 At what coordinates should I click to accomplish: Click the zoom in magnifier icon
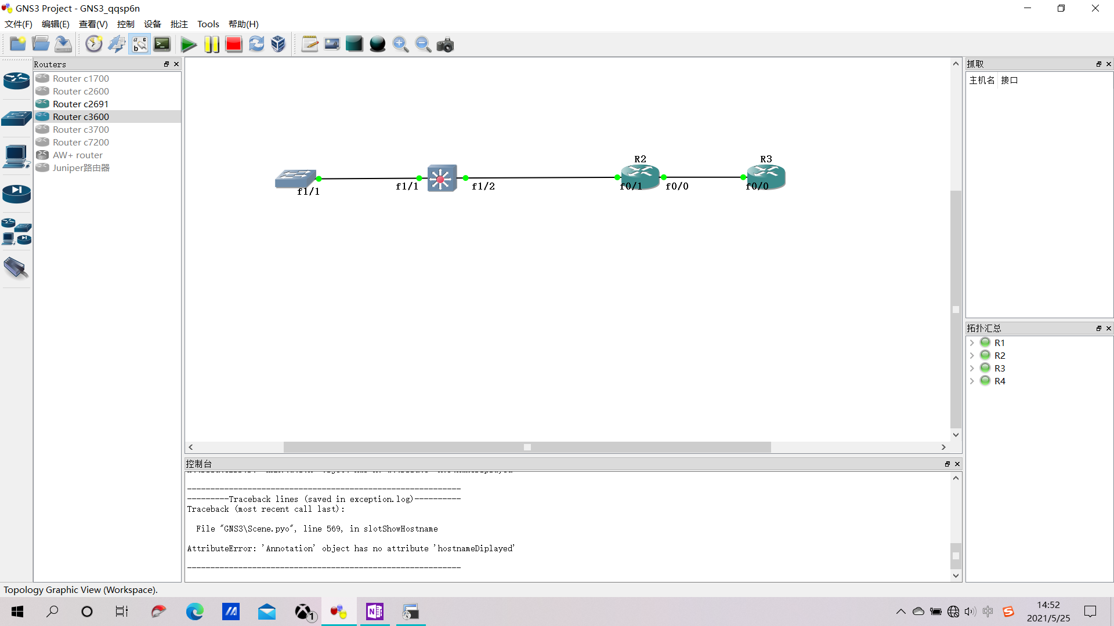click(400, 44)
